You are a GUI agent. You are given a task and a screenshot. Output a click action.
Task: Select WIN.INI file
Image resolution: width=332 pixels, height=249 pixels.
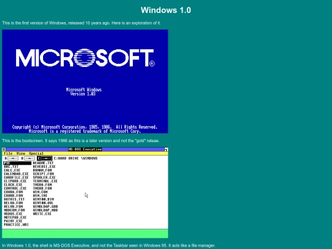[40, 196]
